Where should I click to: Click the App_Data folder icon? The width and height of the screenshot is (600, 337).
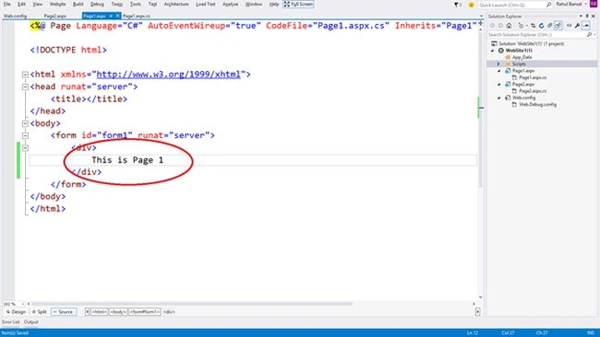pos(509,57)
